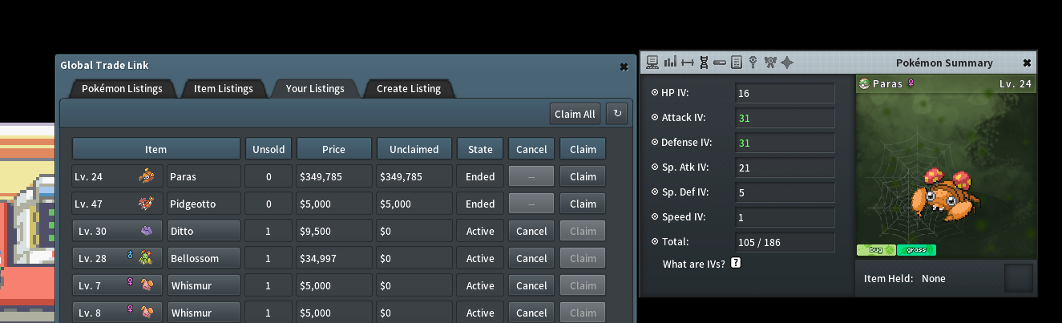Image resolution: width=1062 pixels, height=323 pixels.
Task: Sort listings by State column header
Action: pyautogui.click(x=480, y=149)
